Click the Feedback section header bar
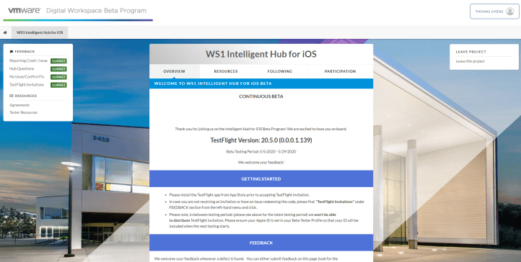 (261, 243)
